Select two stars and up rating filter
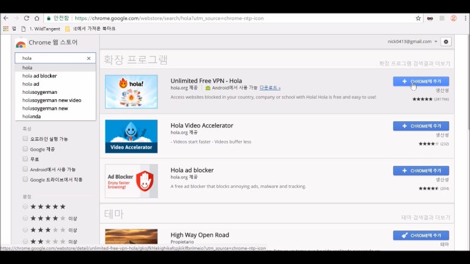470x264 pixels. coord(25,241)
